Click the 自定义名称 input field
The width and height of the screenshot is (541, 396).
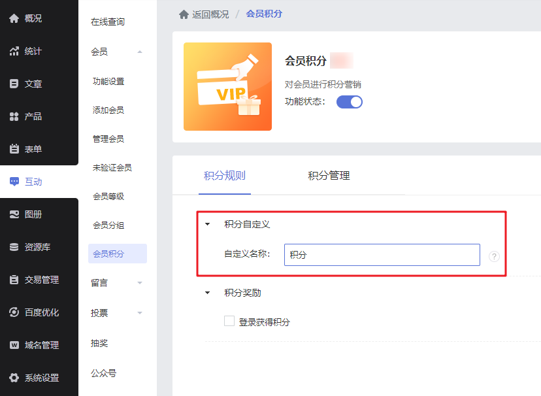click(x=382, y=255)
